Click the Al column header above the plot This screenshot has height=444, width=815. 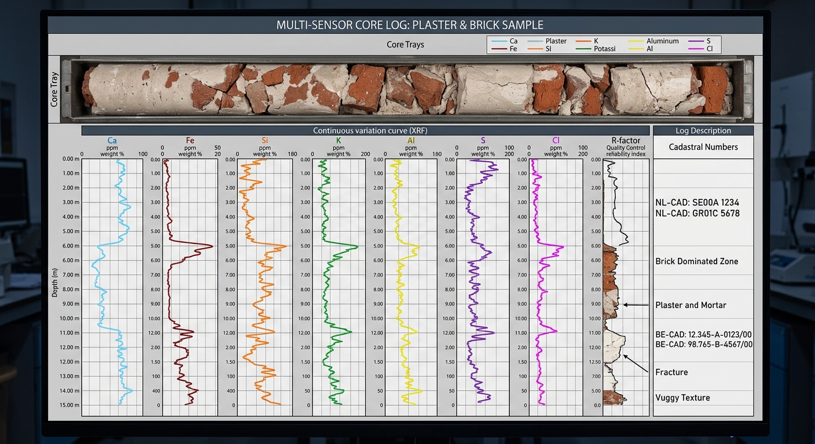click(410, 140)
